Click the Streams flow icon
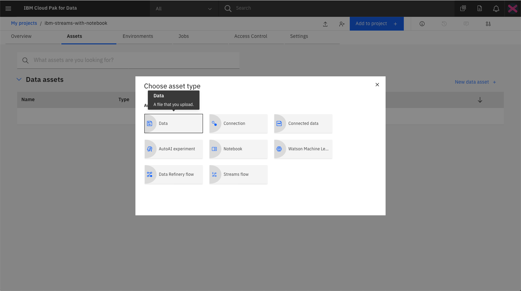Image resolution: width=521 pixels, height=291 pixels. [x=214, y=174]
